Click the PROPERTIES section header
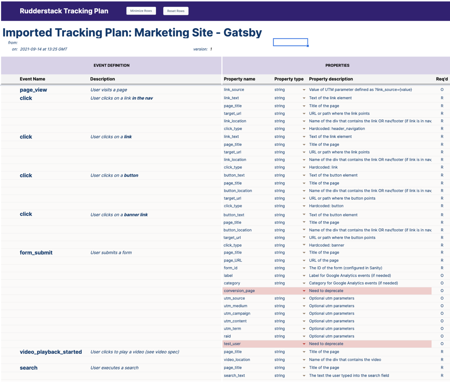 click(337, 65)
